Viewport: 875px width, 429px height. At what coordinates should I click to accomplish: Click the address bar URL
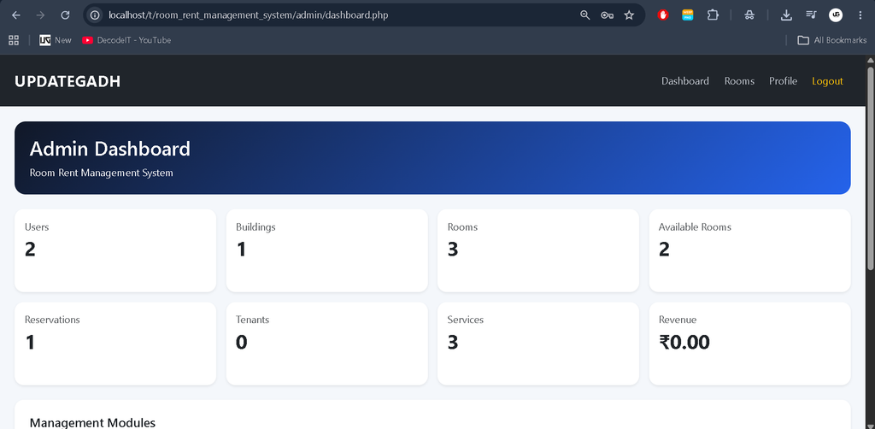(249, 15)
